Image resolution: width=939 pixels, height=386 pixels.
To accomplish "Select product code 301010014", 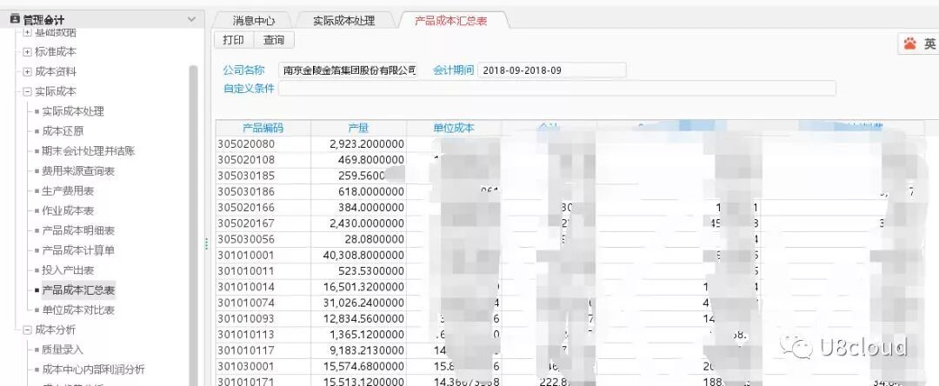I will (x=245, y=287).
